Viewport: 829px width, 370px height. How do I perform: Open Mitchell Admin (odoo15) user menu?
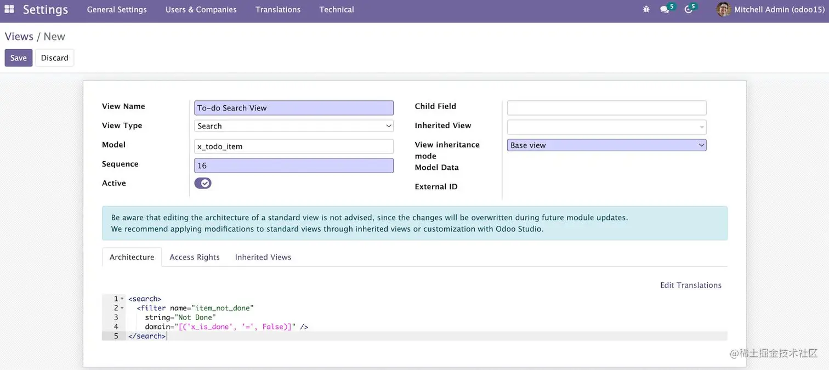pos(770,9)
